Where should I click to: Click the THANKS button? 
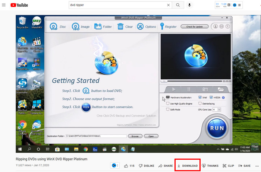(x=210, y=166)
